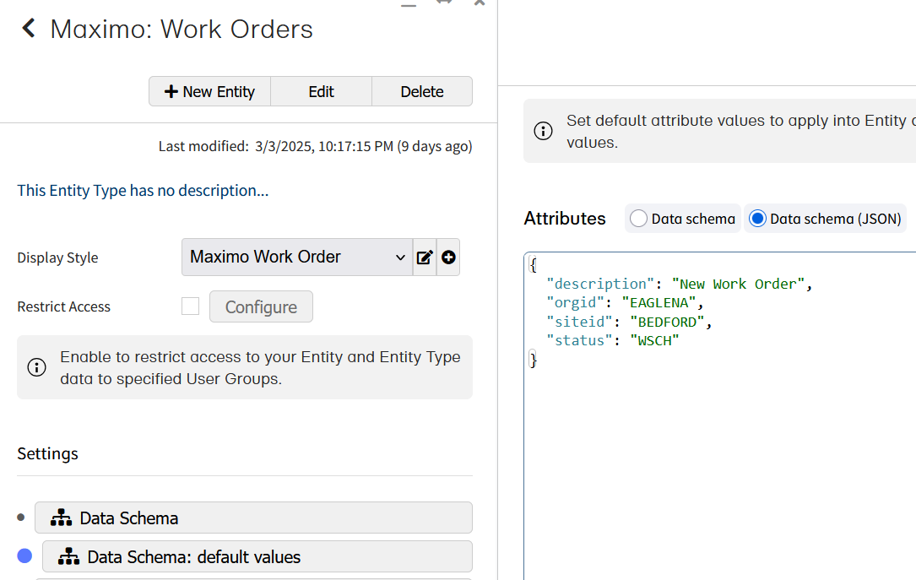Viewport: 916px width, 580px height.
Task: Click the Configure button
Action: 261,306
